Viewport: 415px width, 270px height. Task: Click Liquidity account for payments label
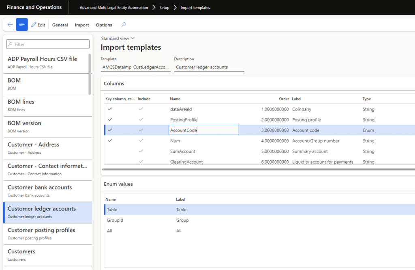click(x=323, y=162)
